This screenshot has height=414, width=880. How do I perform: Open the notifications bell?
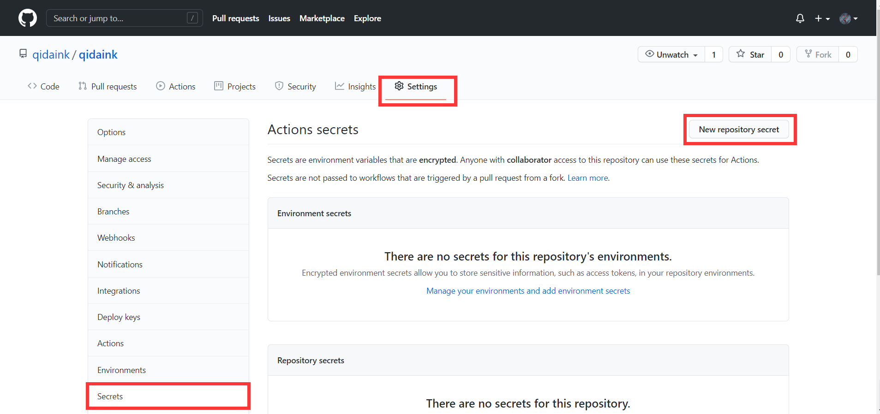[x=800, y=18]
